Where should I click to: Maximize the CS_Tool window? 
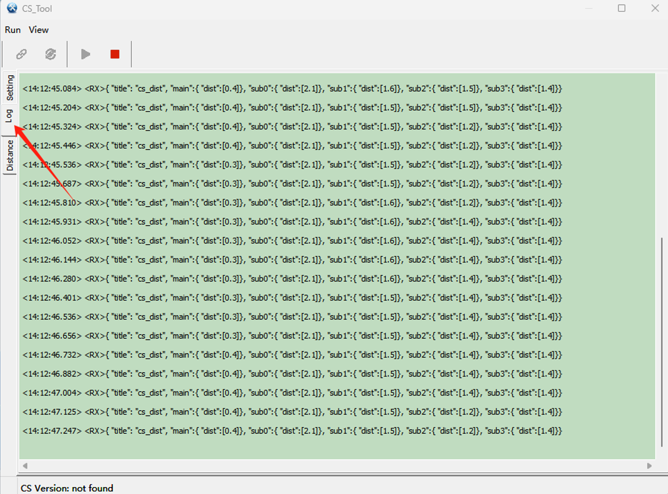click(x=622, y=8)
